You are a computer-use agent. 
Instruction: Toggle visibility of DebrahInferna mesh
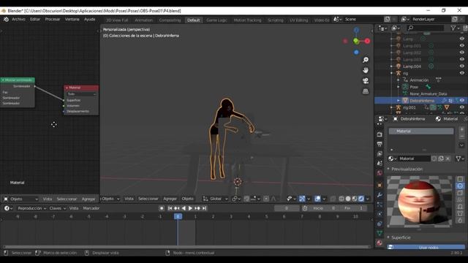(461, 101)
